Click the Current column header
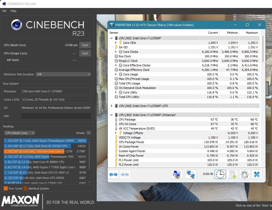 (213, 33)
